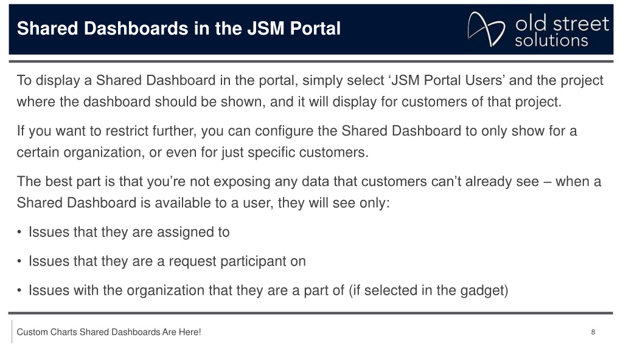Click the second bullet point dot
The width and height of the screenshot is (623, 350).
click(19, 261)
